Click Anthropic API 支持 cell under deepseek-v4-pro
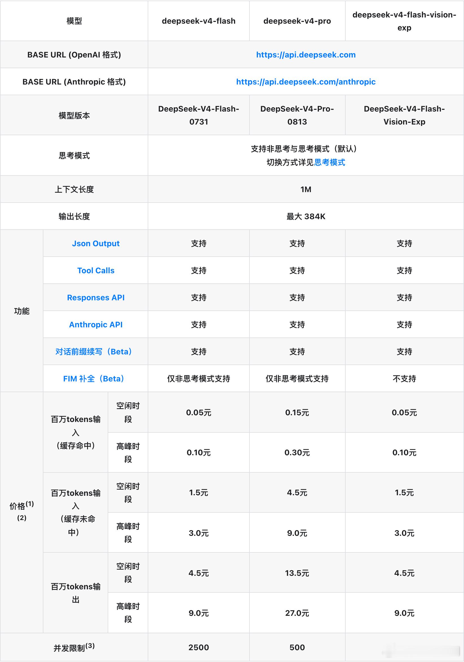This screenshot has height=662, width=464. point(297,325)
